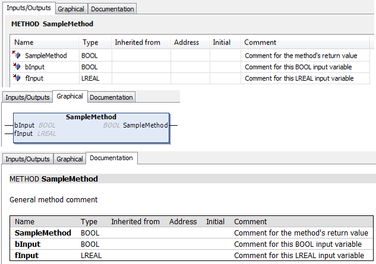This screenshot has width=376, height=264.
Task: Click the Initial header in the Documentation table
Action: [216, 222]
